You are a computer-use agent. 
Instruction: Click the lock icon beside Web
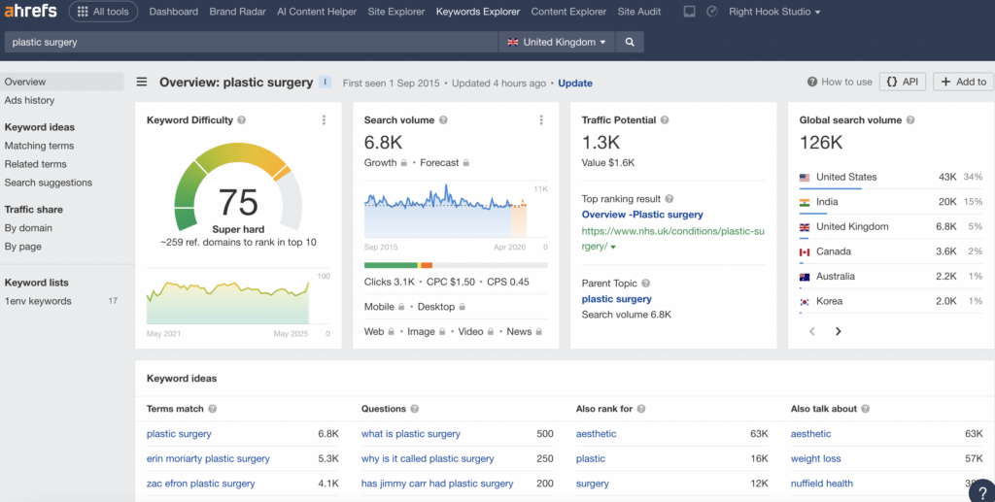[391, 331]
